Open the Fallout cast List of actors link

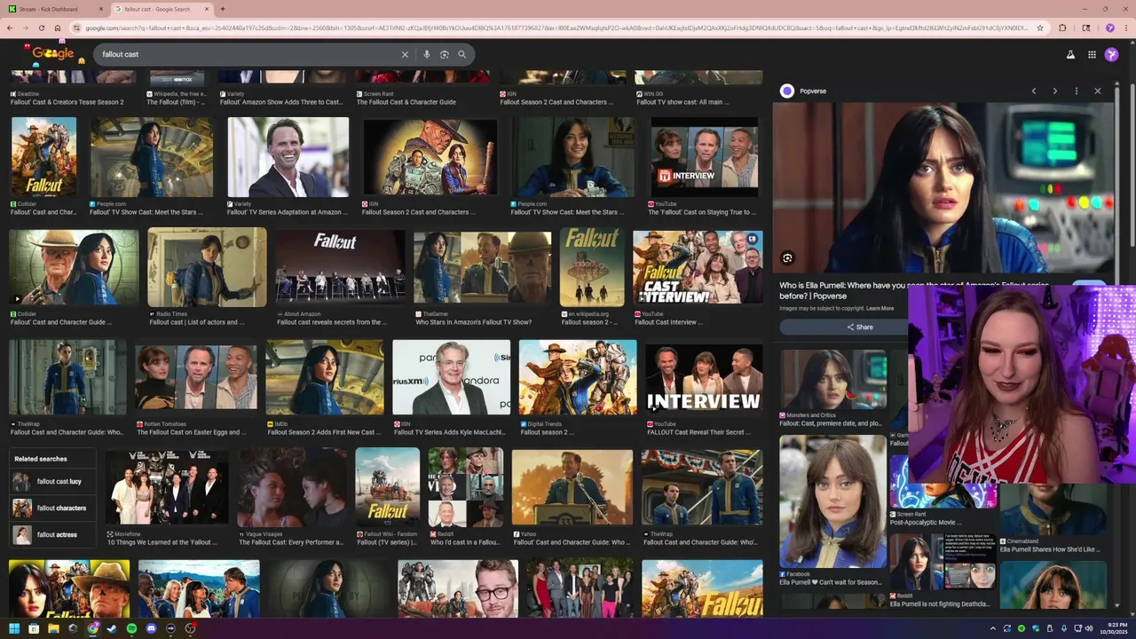pos(197,322)
